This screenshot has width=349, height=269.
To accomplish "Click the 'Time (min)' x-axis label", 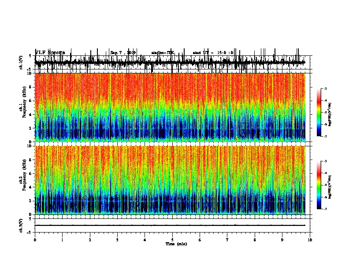I will pyautogui.click(x=176, y=244).
